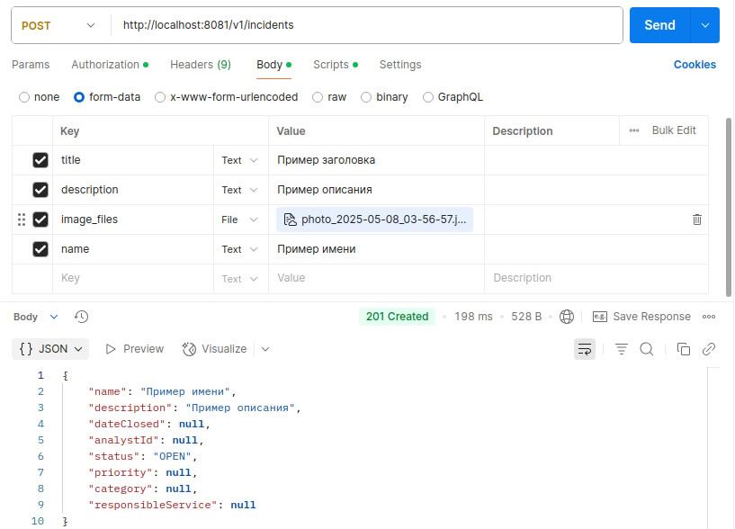Image resolution: width=735 pixels, height=529 pixels.
Task: Select the raw body type radio
Action: coord(318,97)
